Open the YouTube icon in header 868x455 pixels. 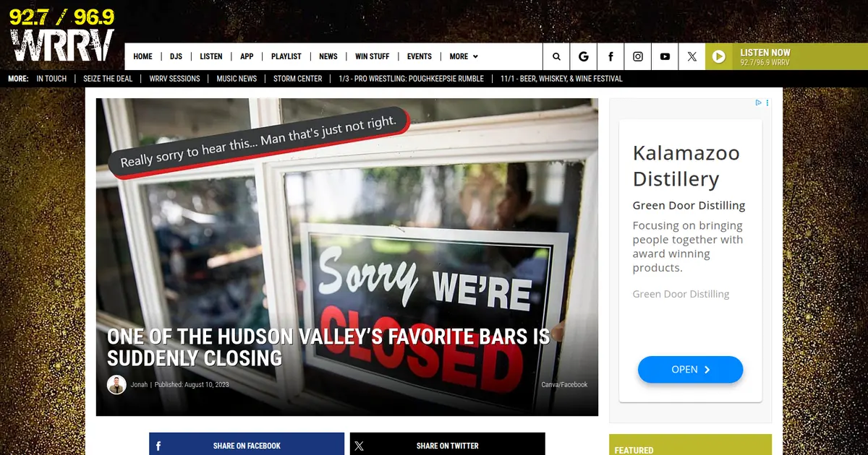665,56
